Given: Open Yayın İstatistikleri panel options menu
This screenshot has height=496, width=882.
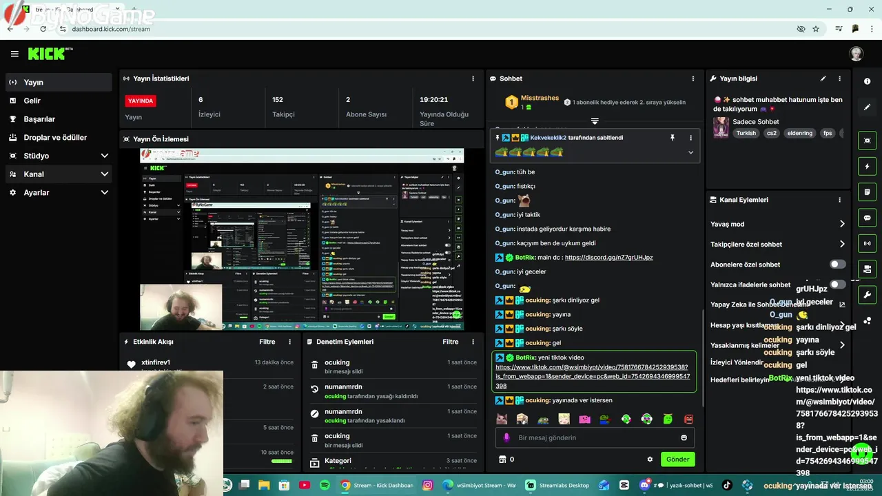Looking at the screenshot, I should pos(473,79).
